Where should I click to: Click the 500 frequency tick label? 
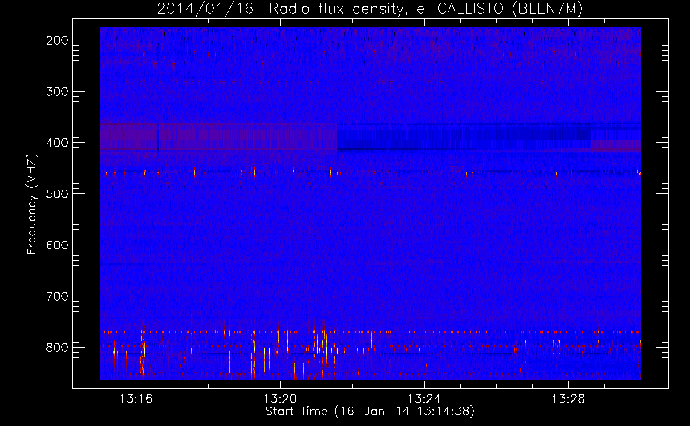tap(57, 194)
